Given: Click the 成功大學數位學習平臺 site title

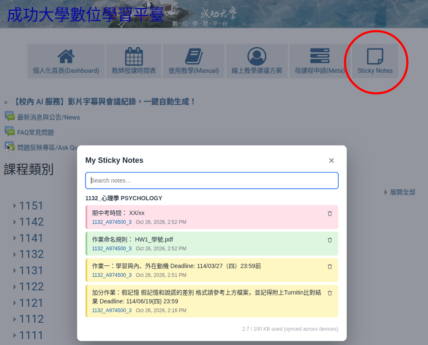Looking at the screenshot, I should 86,15.
